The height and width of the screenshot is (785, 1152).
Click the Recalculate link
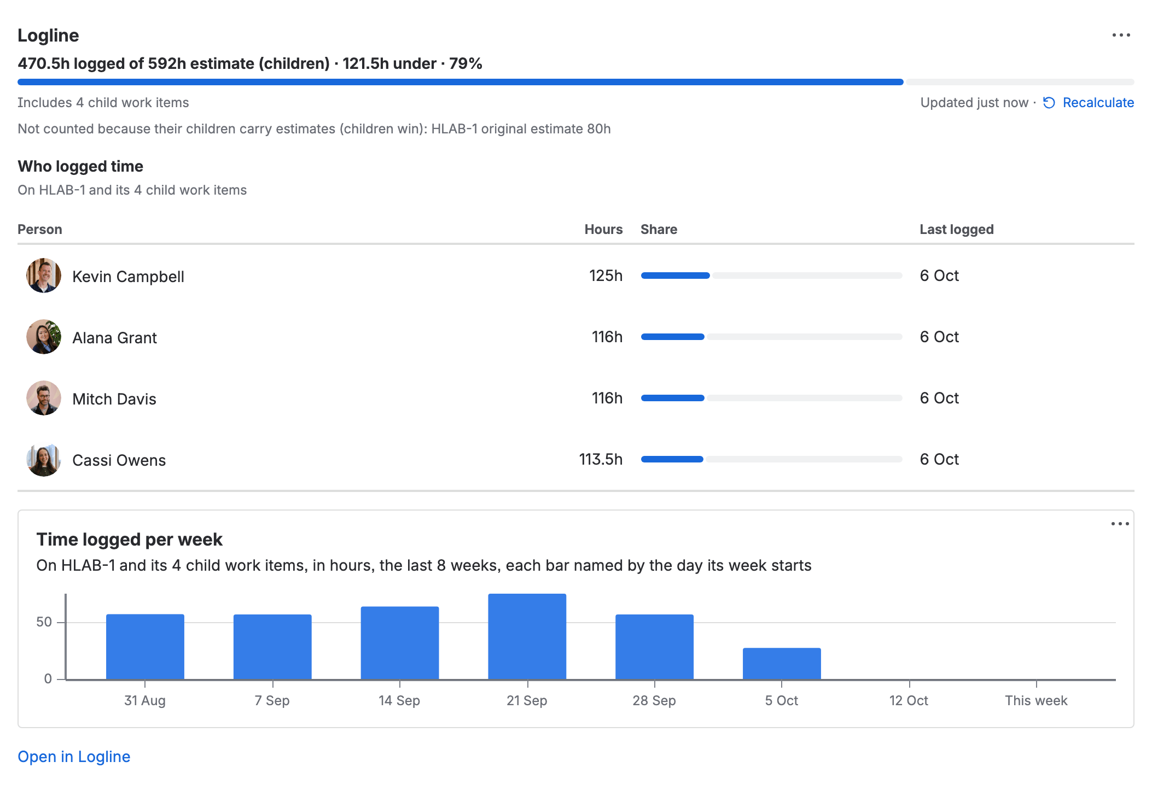click(x=1098, y=103)
